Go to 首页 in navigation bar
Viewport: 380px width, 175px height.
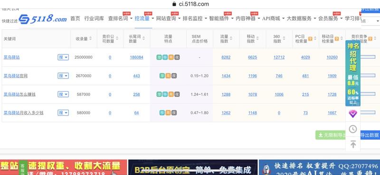(x=75, y=18)
